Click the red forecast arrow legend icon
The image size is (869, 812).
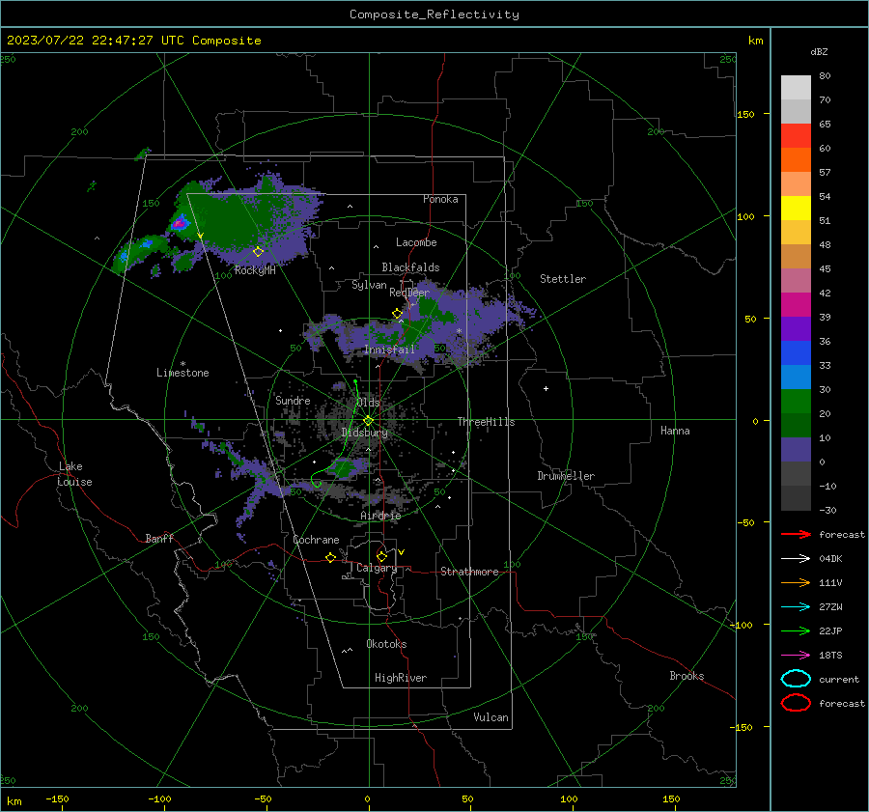[796, 534]
